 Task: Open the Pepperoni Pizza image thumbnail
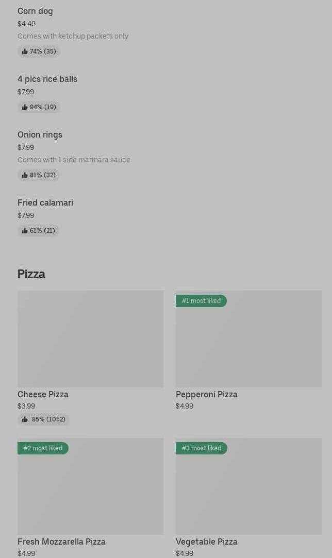tap(248, 345)
